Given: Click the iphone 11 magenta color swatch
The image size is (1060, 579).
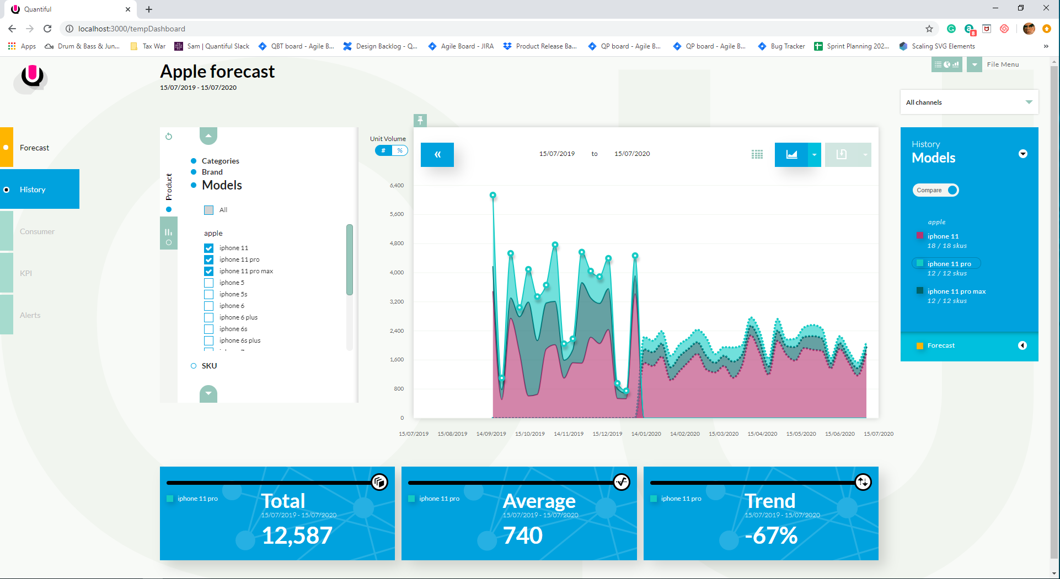Looking at the screenshot, I should (919, 236).
